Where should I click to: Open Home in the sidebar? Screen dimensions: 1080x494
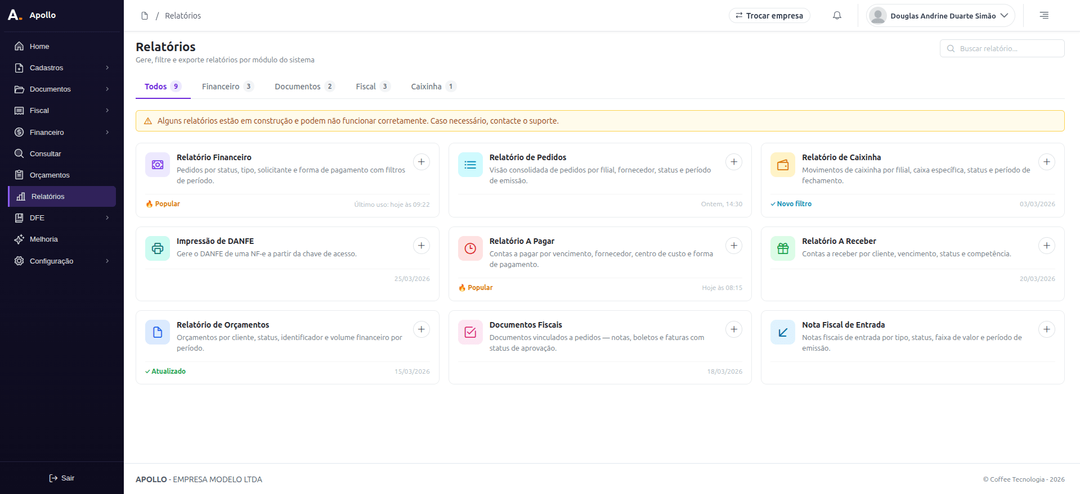62,46
